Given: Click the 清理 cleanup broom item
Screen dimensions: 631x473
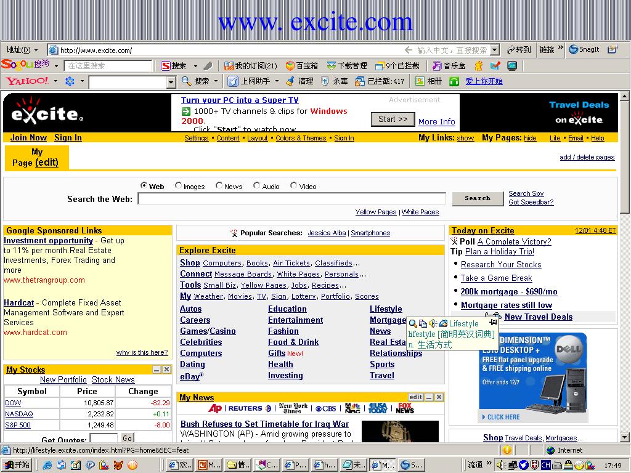Looking at the screenshot, I should tap(300, 81).
